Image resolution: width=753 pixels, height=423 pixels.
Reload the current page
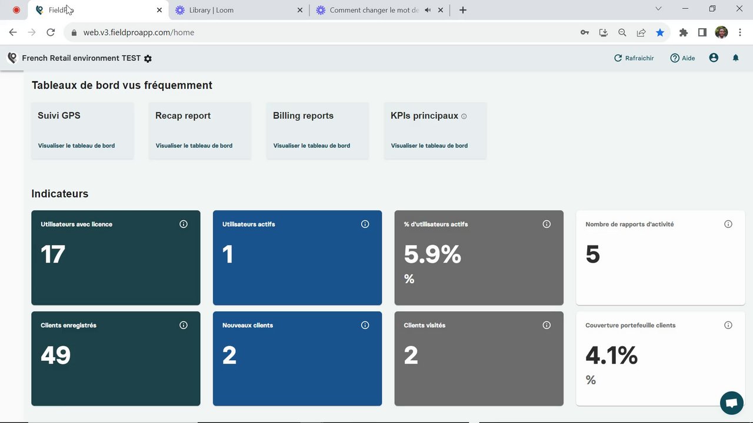coord(51,32)
